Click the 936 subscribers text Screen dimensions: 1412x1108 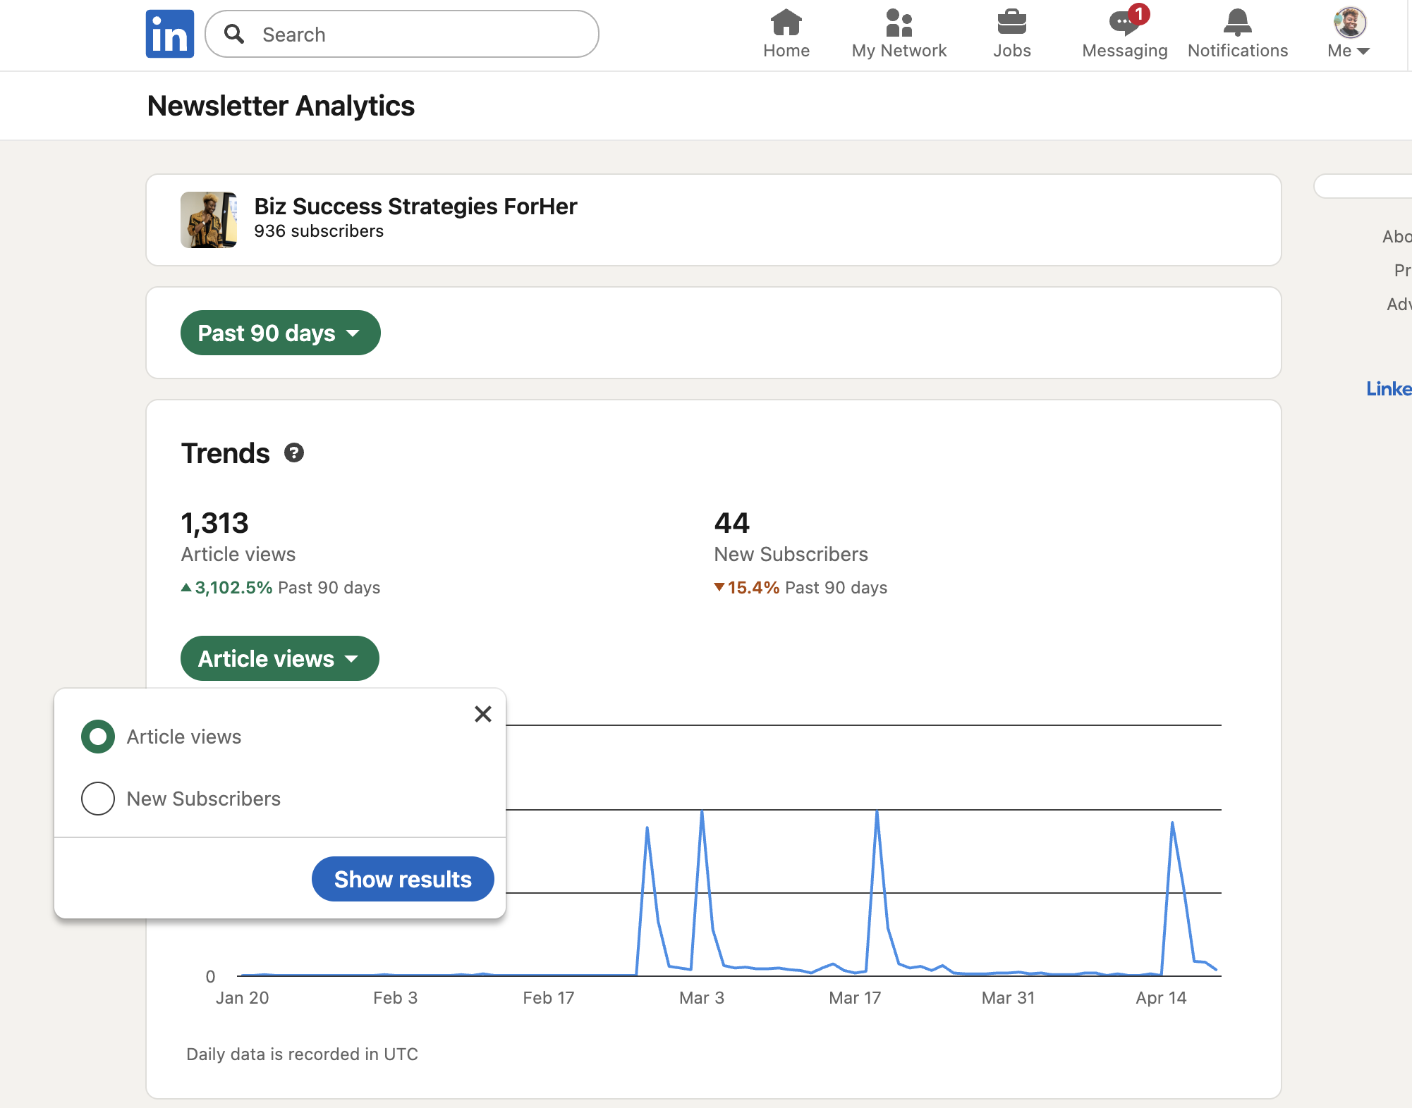[x=319, y=231]
